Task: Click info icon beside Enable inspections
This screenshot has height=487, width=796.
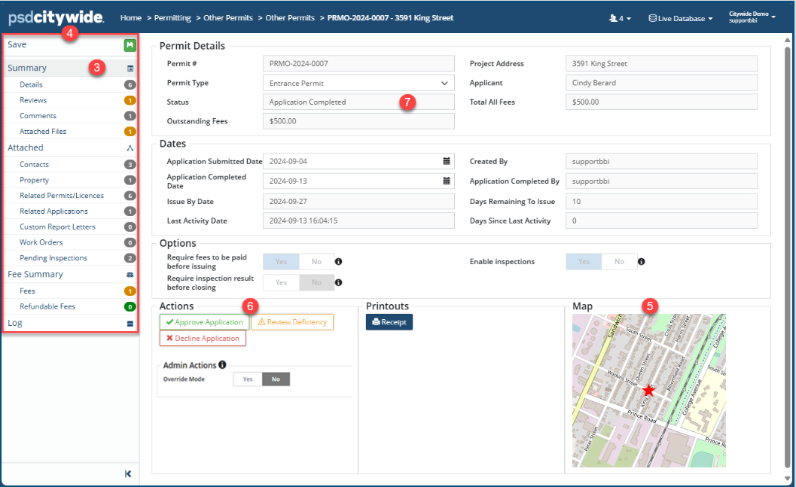Action: click(641, 262)
